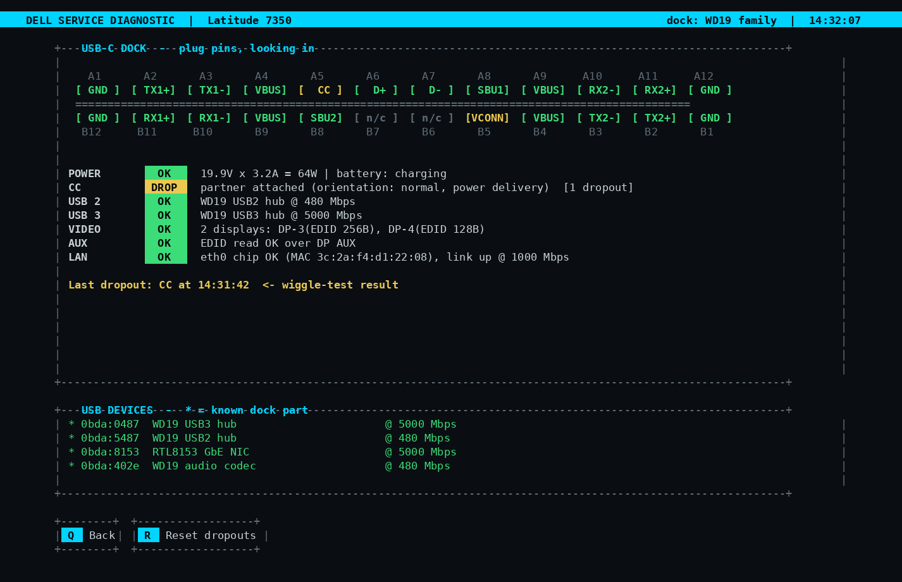
Task: Click the VBUS pin box below A4
Action: click(265, 90)
